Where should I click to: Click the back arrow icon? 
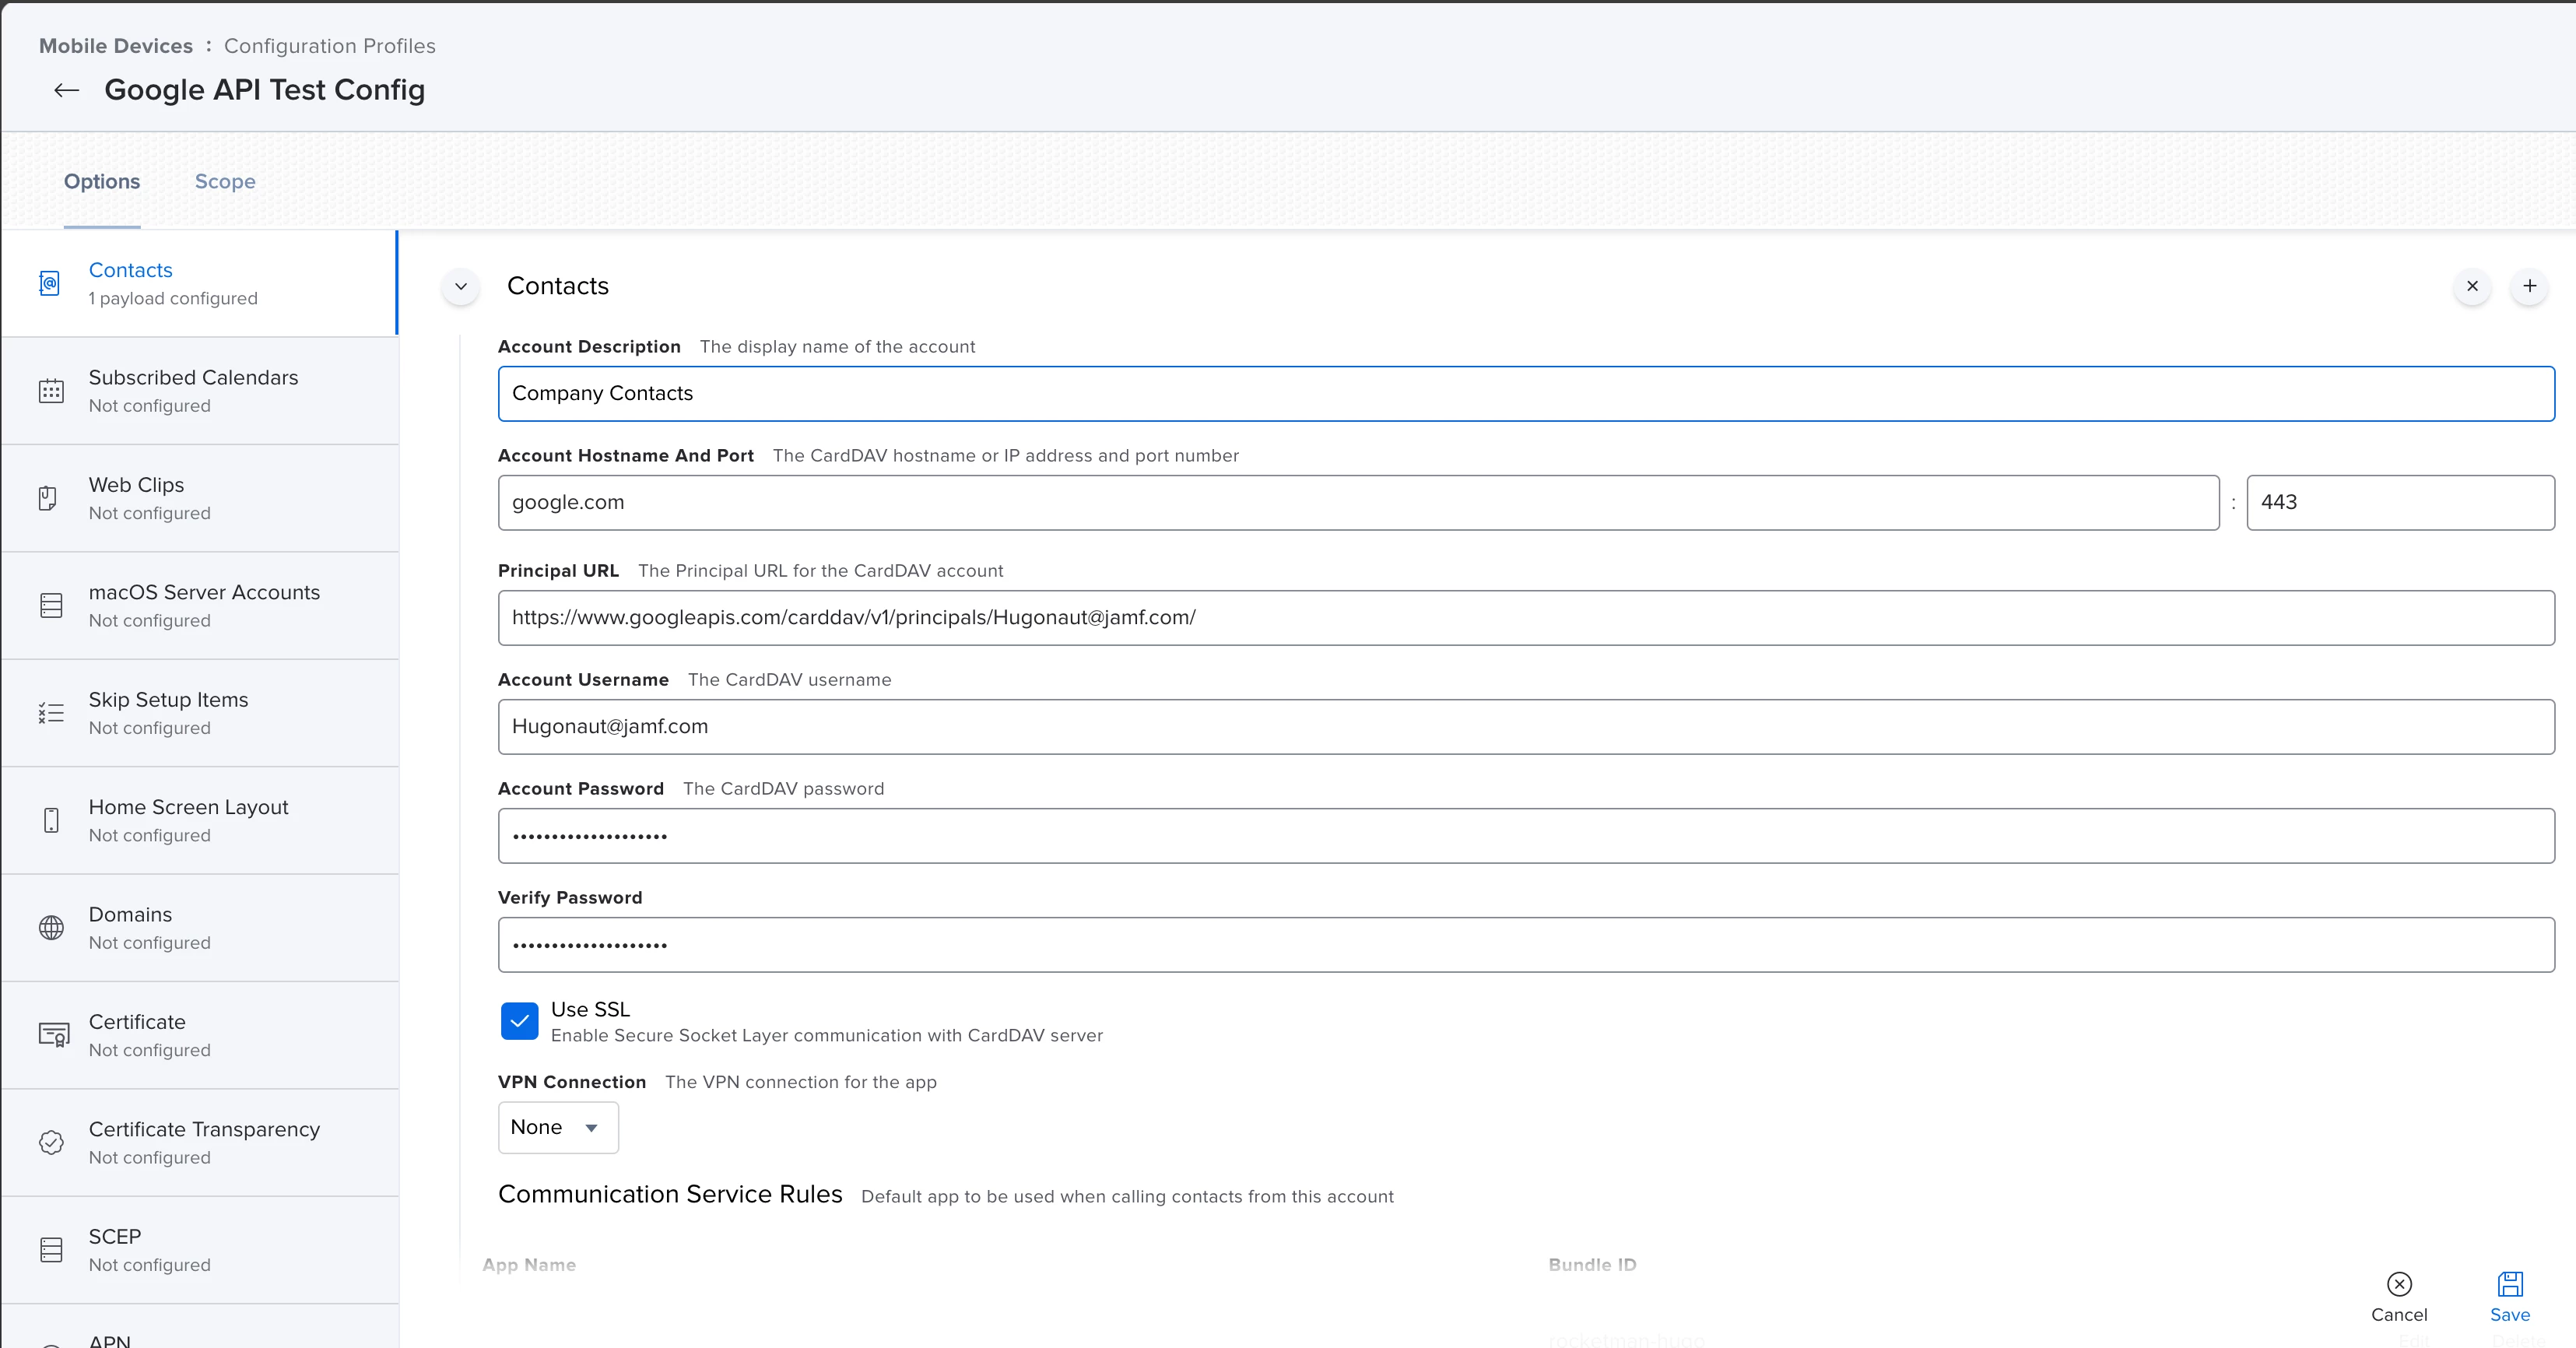pos(66,91)
